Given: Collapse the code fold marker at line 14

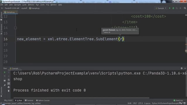Looking at the screenshot, I should point(15,28).
